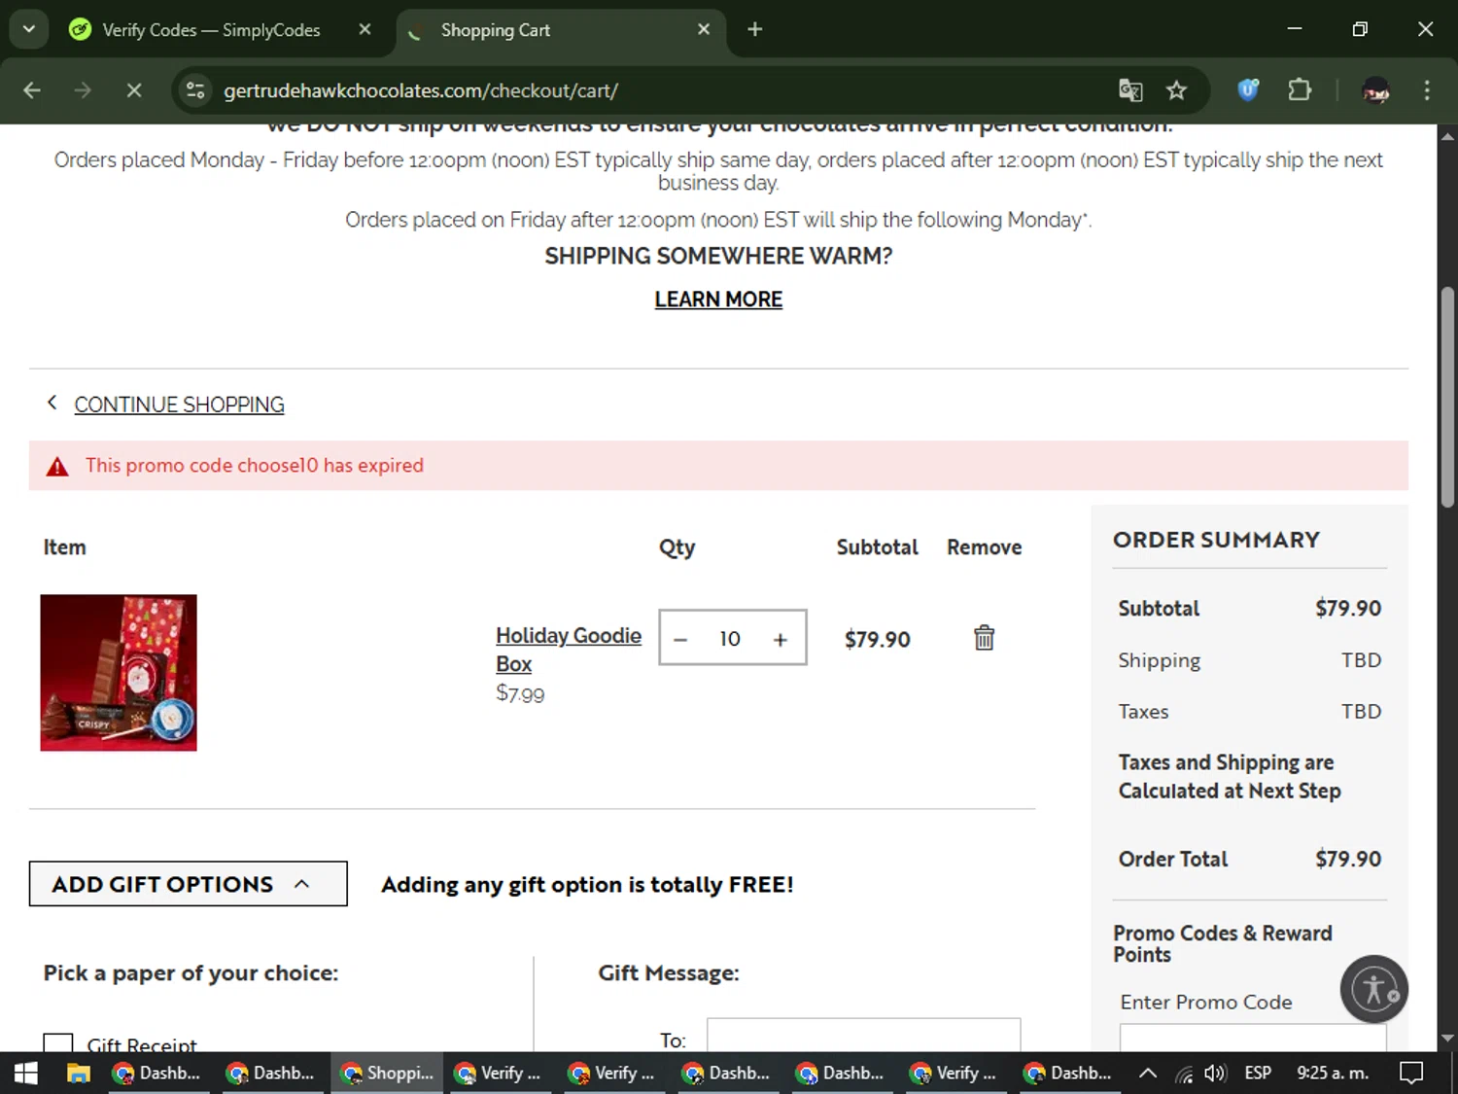The height and width of the screenshot is (1094, 1458).
Task: Decrease quantity with the minus button
Action: point(680,639)
